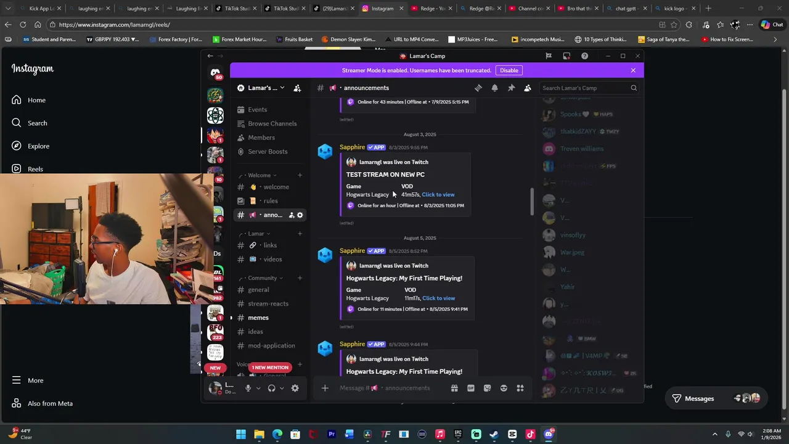Open Instagram More menu
789x444 pixels.
tap(28, 380)
